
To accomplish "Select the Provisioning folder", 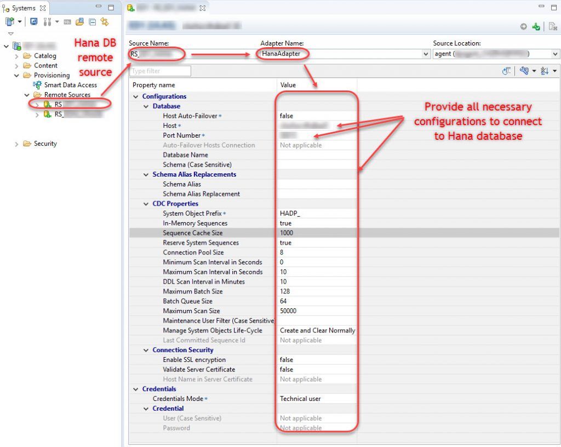I will tap(51, 75).
